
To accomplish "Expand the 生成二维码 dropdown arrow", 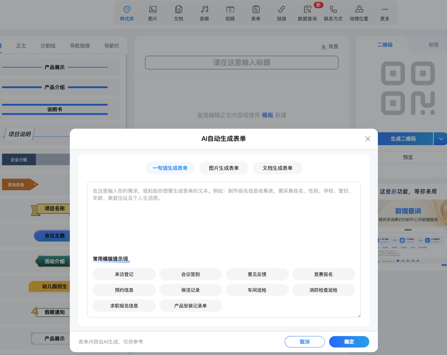I will point(441,139).
